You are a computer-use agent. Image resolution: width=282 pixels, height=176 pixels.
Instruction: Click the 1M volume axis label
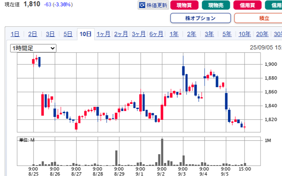click(268, 140)
